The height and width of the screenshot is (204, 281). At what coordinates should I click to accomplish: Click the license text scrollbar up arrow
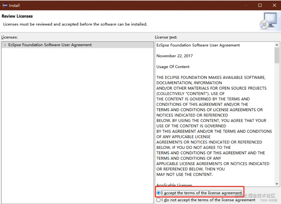277,45
